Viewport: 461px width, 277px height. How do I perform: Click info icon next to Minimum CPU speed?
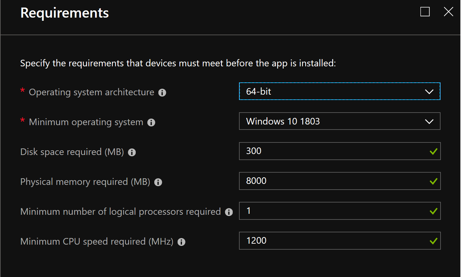[x=181, y=242]
